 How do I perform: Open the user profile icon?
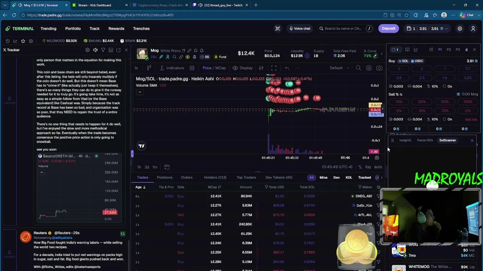(473, 29)
